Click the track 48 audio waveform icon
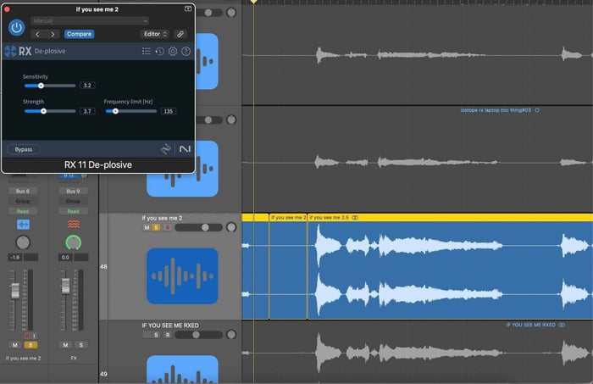Viewport: 593px width, 384px height. (x=182, y=275)
